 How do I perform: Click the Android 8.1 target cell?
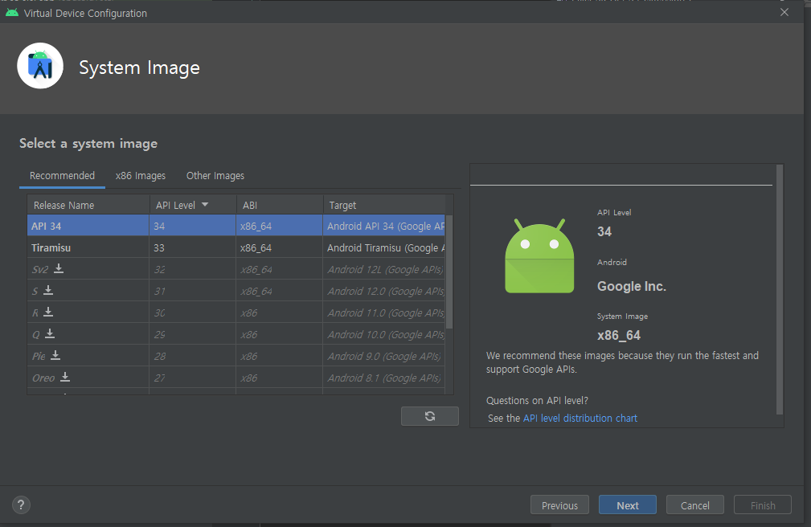point(384,378)
